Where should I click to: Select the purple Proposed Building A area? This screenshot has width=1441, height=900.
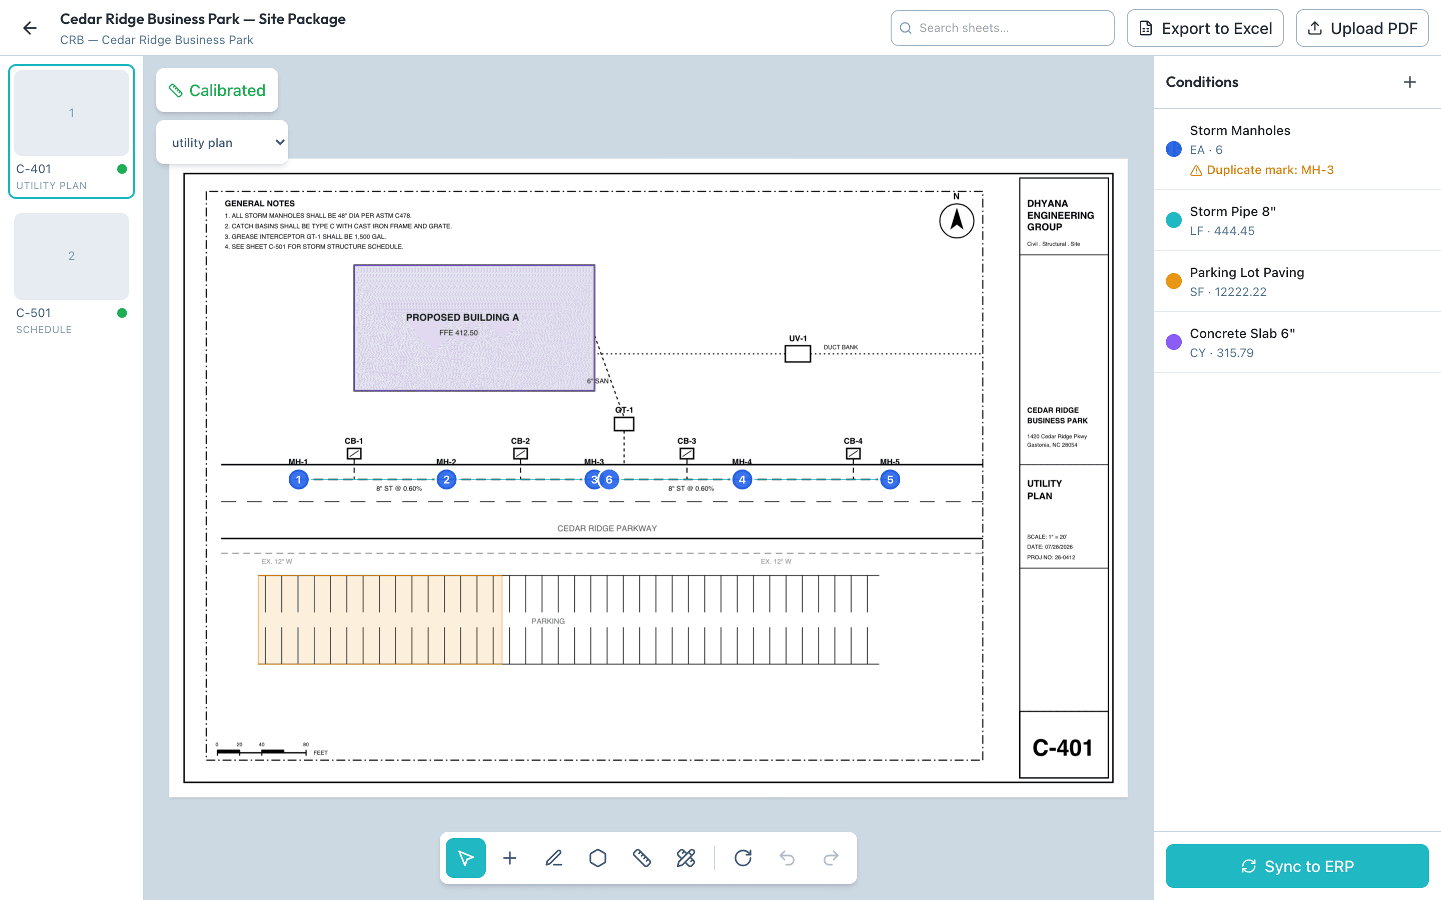coord(474,328)
